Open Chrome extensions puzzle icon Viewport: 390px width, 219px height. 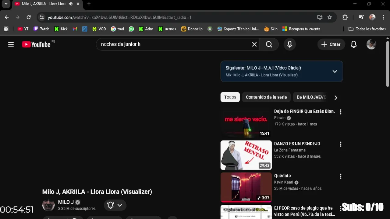pyautogui.click(x=345, y=17)
